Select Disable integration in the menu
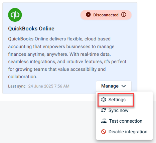This screenshot has width=156, height=143. point(124,132)
